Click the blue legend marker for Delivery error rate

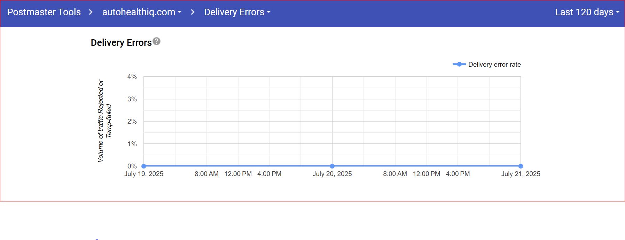coord(459,64)
